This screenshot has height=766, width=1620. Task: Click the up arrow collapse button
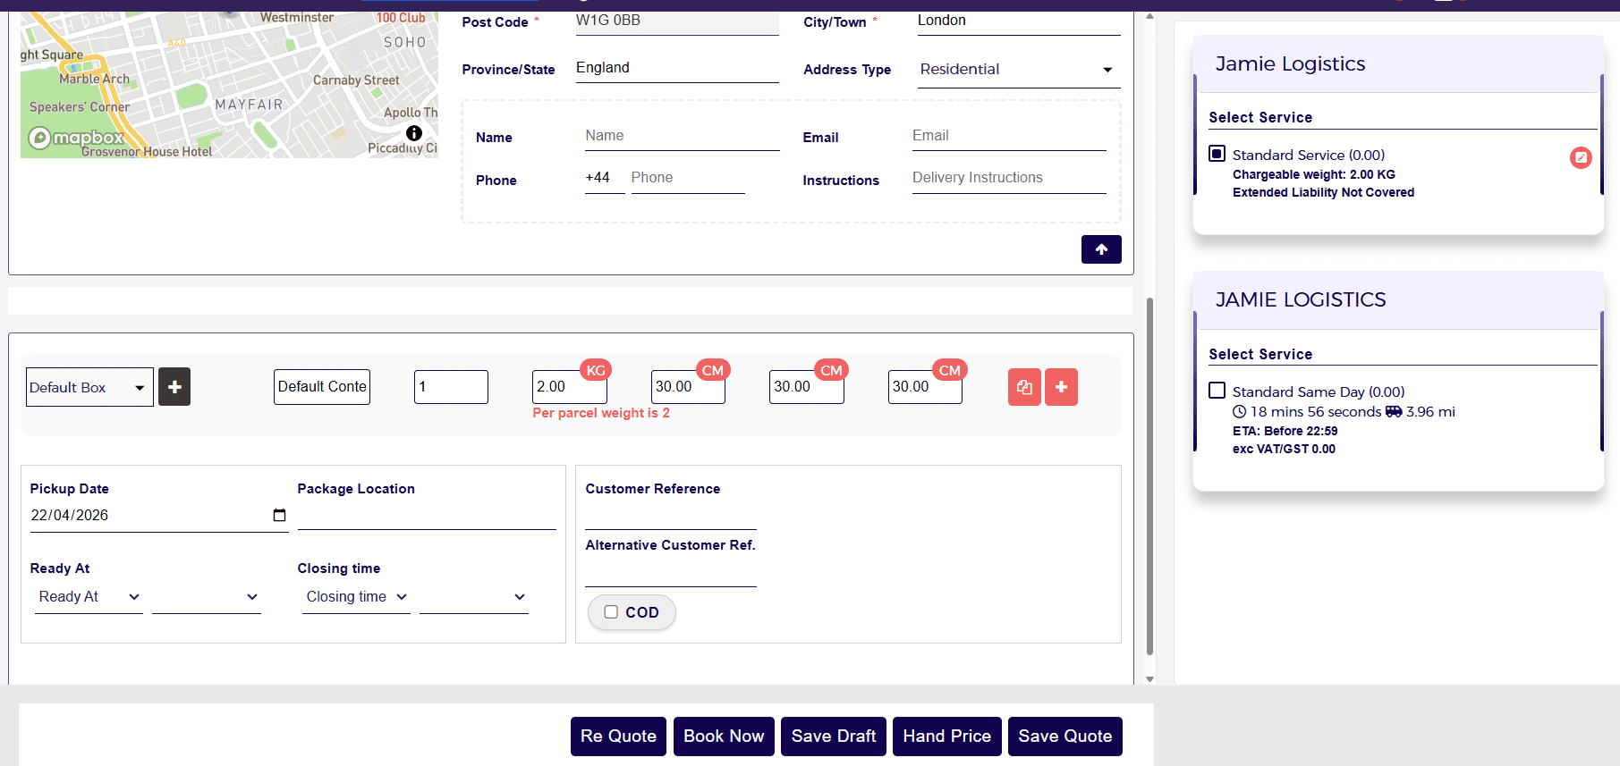1101,249
